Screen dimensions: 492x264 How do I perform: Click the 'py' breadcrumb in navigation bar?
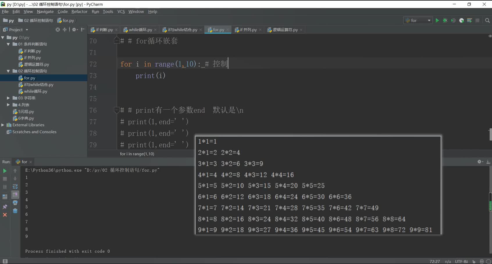point(8,20)
